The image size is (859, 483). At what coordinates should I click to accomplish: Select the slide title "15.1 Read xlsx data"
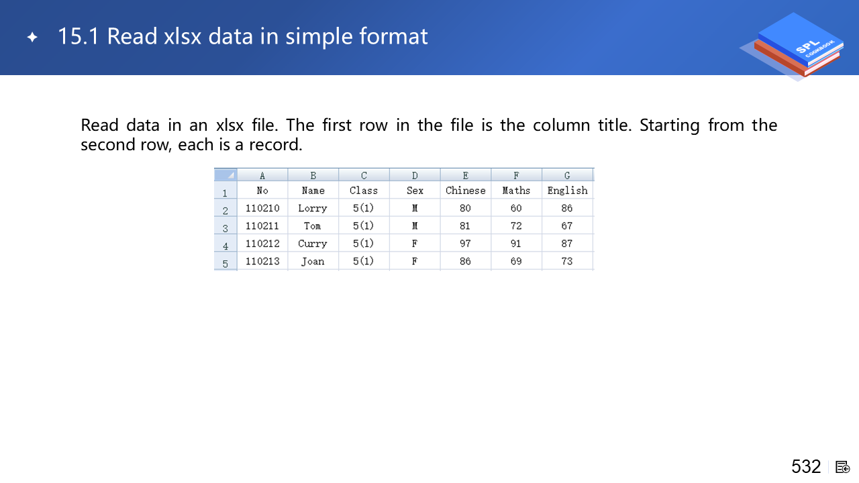(x=242, y=36)
